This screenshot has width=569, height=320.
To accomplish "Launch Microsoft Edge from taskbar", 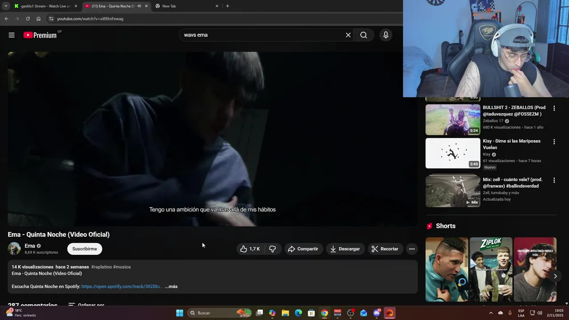I will [x=298, y=313].
